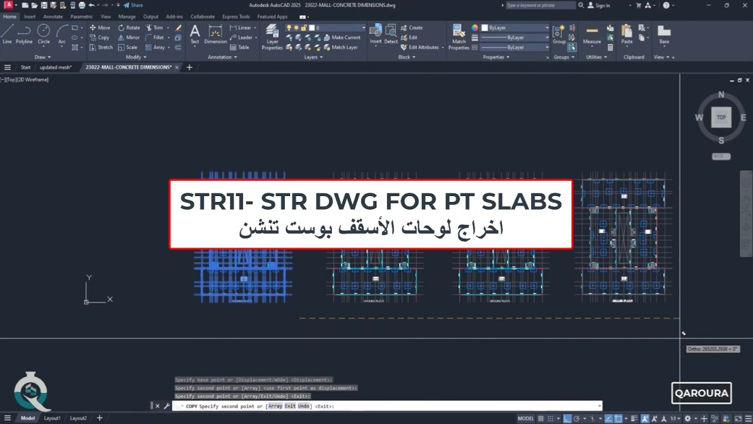
Task: Click the Measure utility icon
Action: click(x=592, y=34)
